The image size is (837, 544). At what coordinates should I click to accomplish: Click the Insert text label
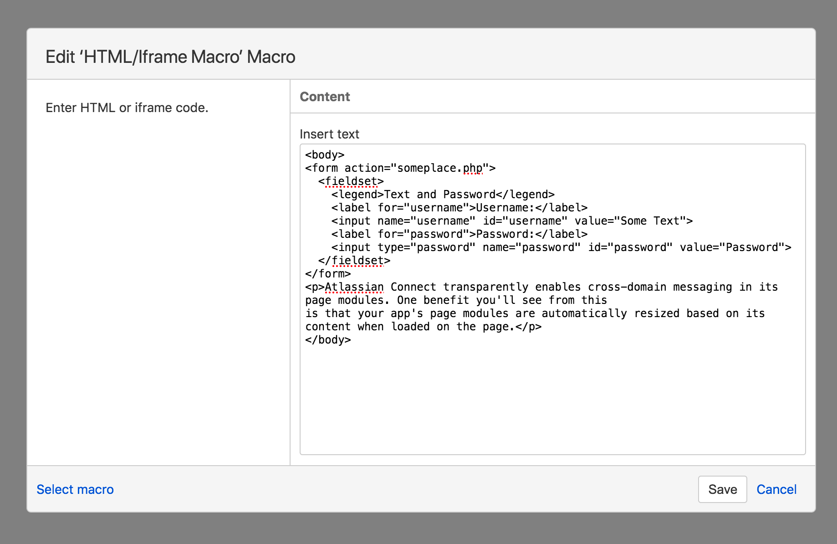(329, 134)
